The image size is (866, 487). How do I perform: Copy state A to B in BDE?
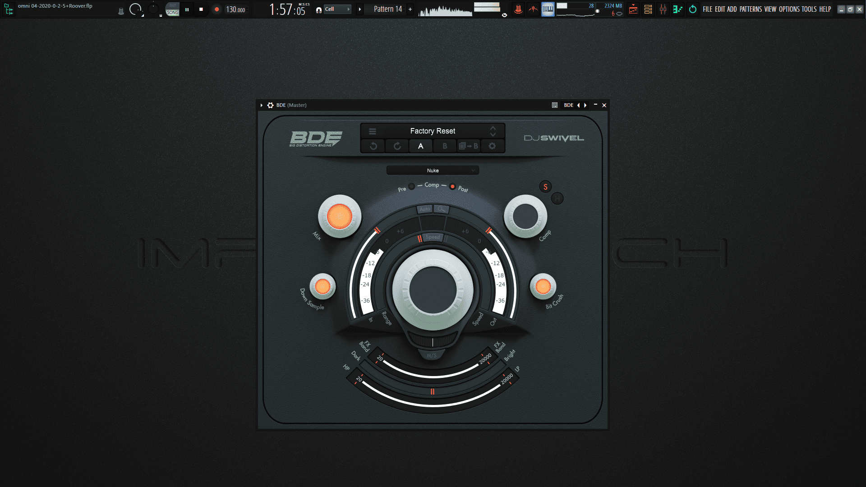click(468, 146)
